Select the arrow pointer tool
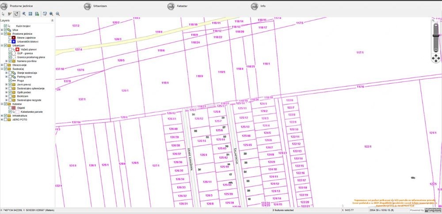The width and height of the screenshot is (442, 214). [3, 14]
